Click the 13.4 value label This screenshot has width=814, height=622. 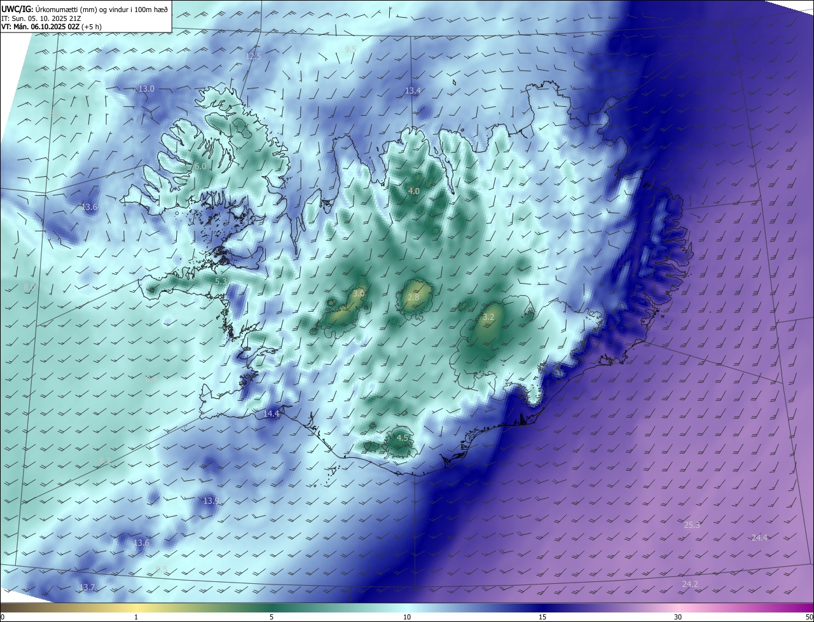click(x=413, y=91)
